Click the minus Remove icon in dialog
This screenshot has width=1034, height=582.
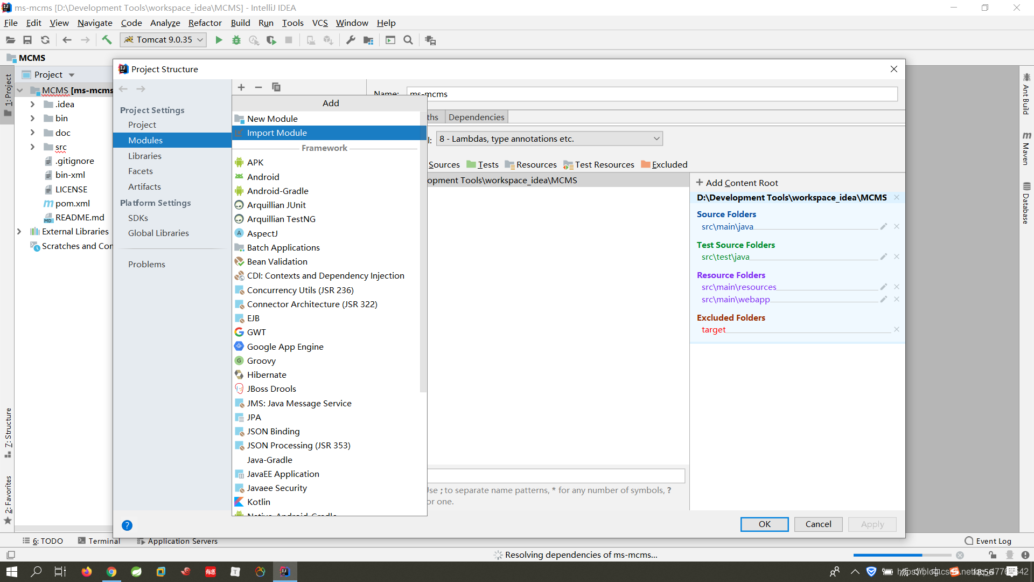pyautogui.click(x=258, y=87)
